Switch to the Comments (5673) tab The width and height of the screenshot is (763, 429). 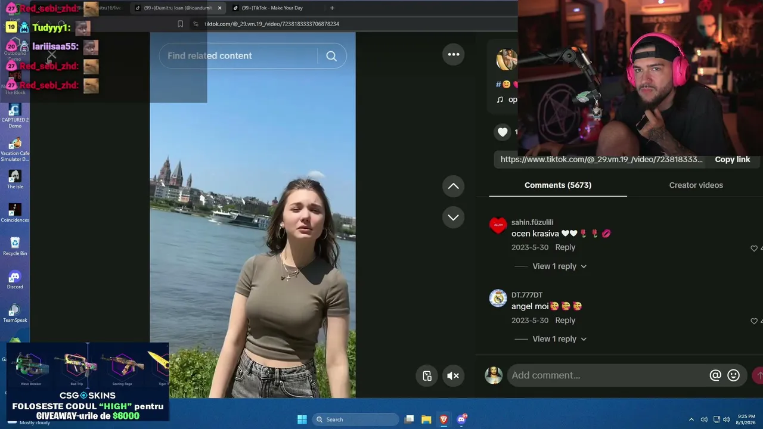558,185
